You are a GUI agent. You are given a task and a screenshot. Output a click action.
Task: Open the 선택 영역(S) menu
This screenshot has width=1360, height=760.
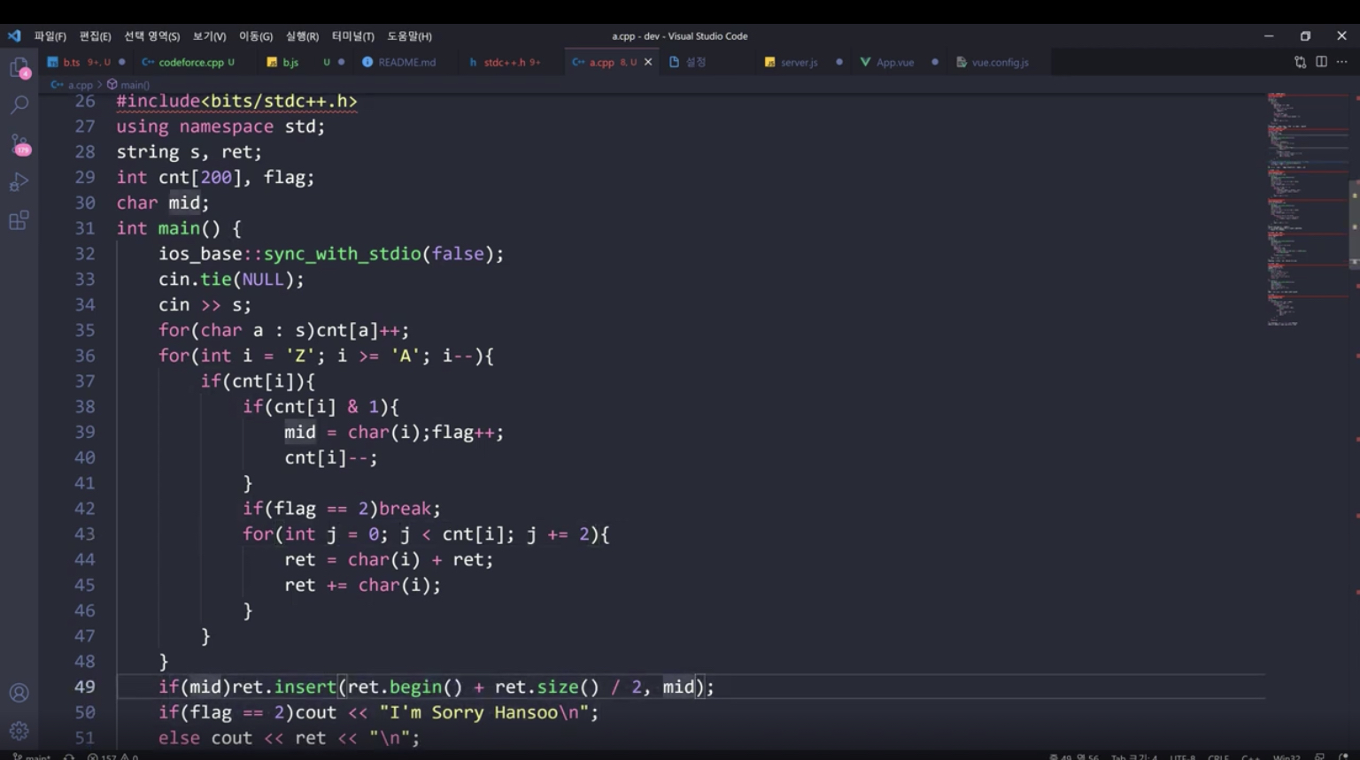click(151, 36)
